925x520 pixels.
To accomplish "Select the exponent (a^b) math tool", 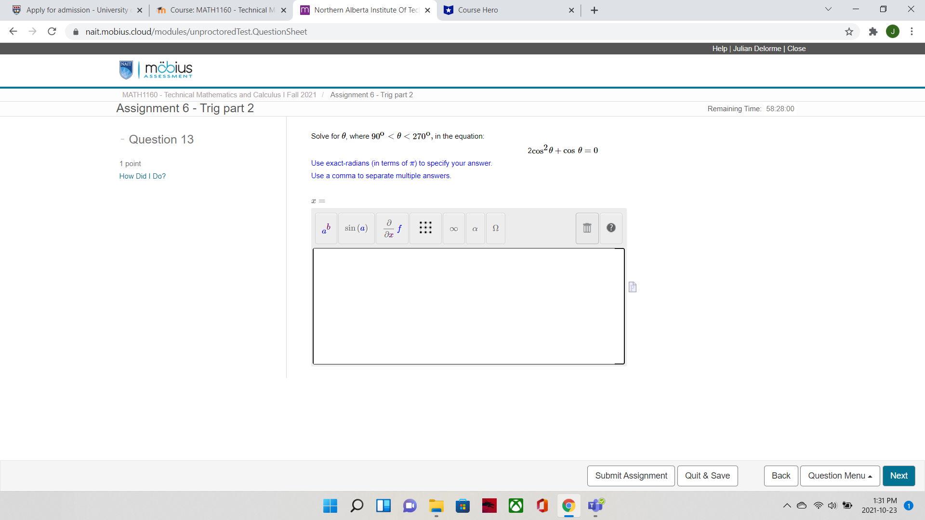I will (325, 228).
